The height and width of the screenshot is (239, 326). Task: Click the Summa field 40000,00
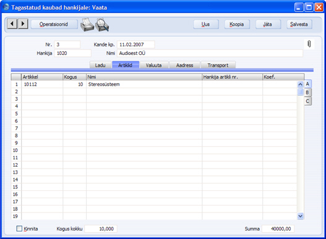click(278, 229)
